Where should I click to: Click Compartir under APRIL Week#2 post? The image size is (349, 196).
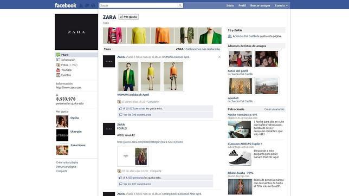pyautogui.click(x=156, y=171)
